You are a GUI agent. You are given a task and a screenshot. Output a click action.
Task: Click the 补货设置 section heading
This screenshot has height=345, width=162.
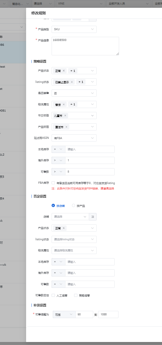(40, 306)
